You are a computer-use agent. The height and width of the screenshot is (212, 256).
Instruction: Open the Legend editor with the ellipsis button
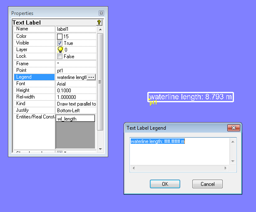[91, 77]
